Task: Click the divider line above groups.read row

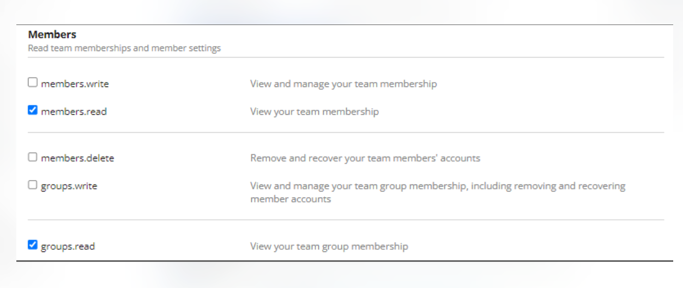Action: [346, 220]
